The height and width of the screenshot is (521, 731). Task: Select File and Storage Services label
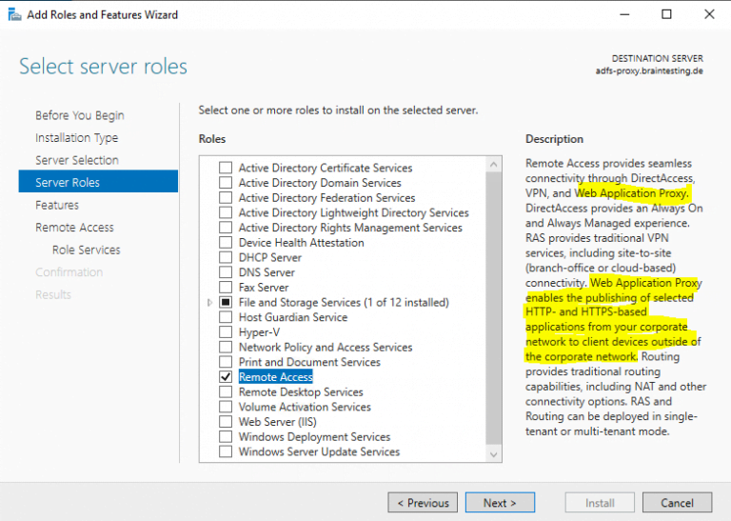pyautogui.click(x=344, y=302)
